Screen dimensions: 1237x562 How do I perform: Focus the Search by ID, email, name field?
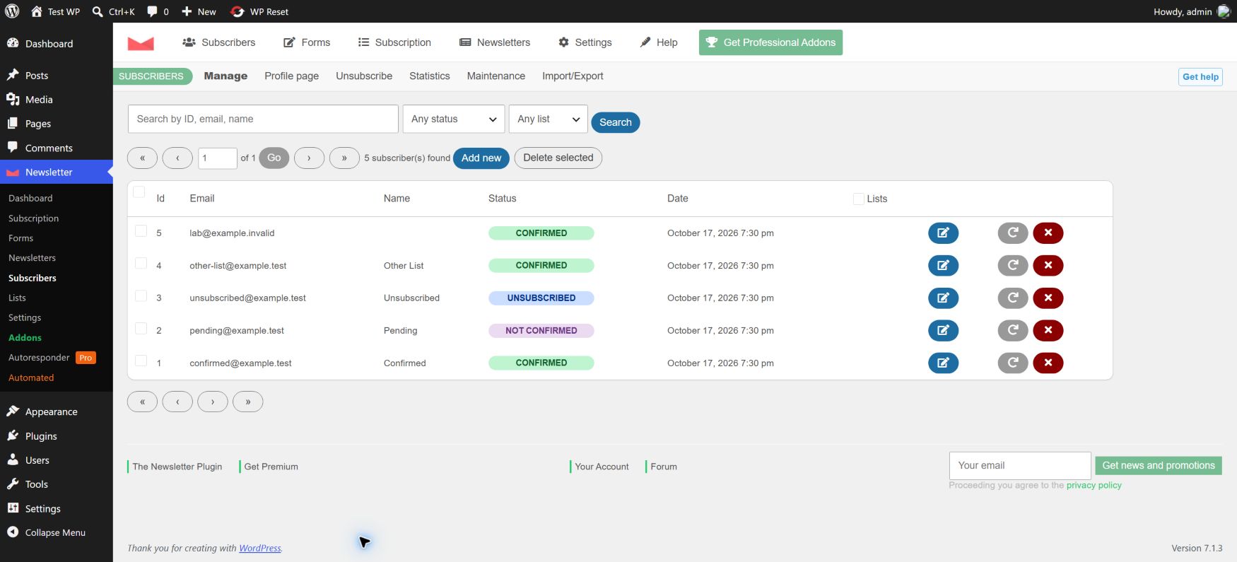(263, 119)
